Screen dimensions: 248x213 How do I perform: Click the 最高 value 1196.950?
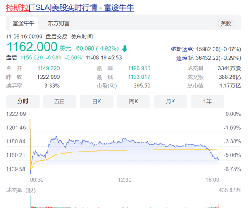point(139,68)
